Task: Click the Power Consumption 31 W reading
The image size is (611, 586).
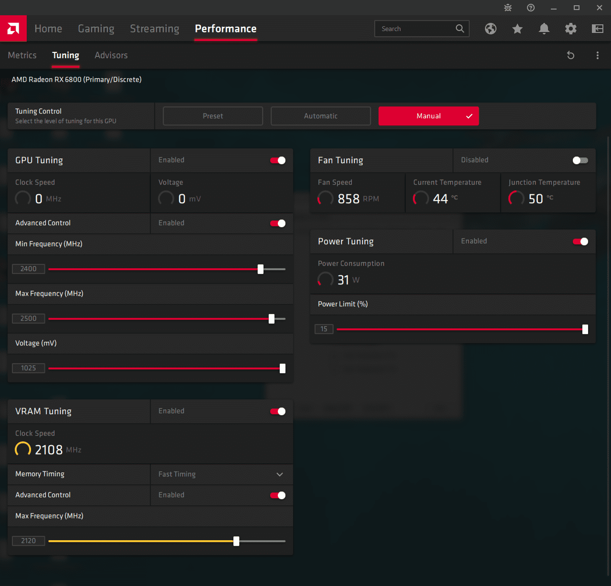Action: point(339,280)
